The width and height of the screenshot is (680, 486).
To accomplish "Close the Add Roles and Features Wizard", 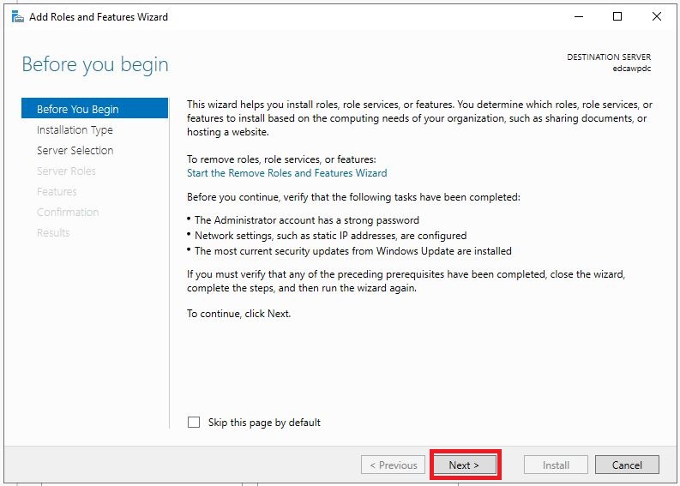I will tap(657, 17).
